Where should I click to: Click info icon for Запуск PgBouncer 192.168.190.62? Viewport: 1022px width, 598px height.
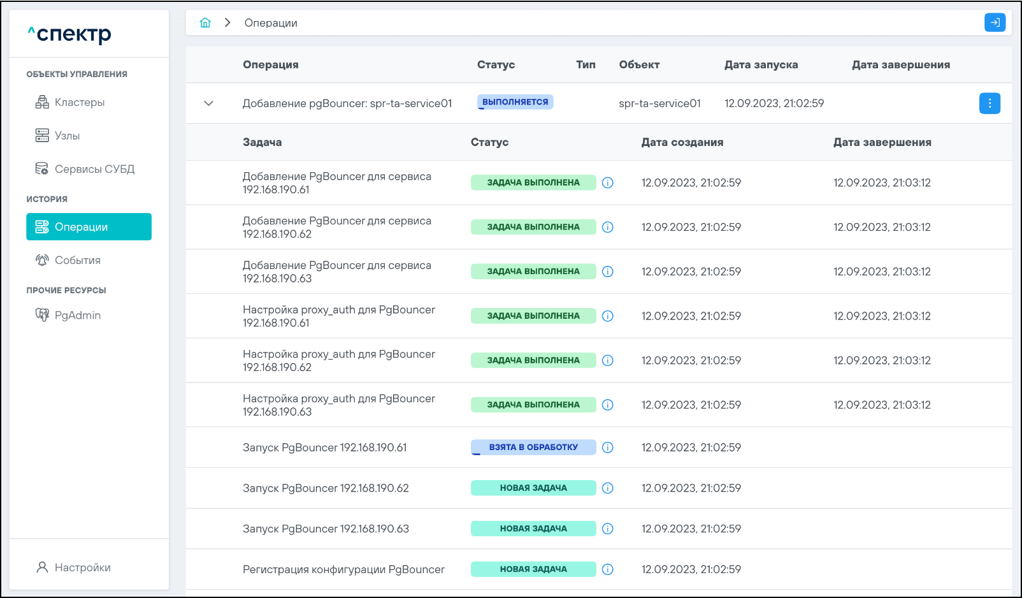[x=608, y=488]
